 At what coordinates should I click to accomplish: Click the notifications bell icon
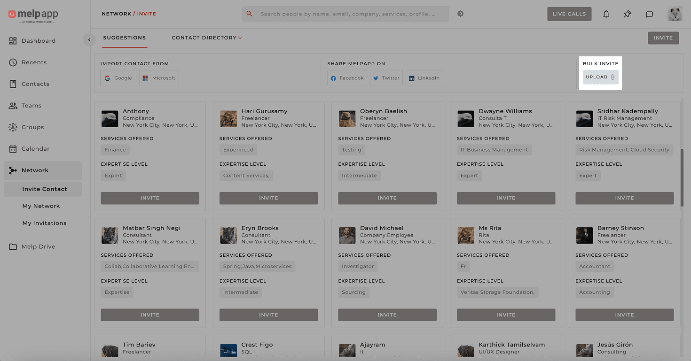coord(606,14)
